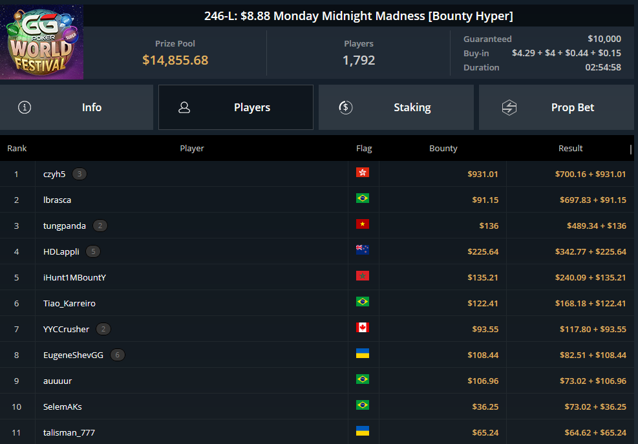Click the $931.01 bounty value
Screen dimensions: 638x444
[x=483, y=174]
